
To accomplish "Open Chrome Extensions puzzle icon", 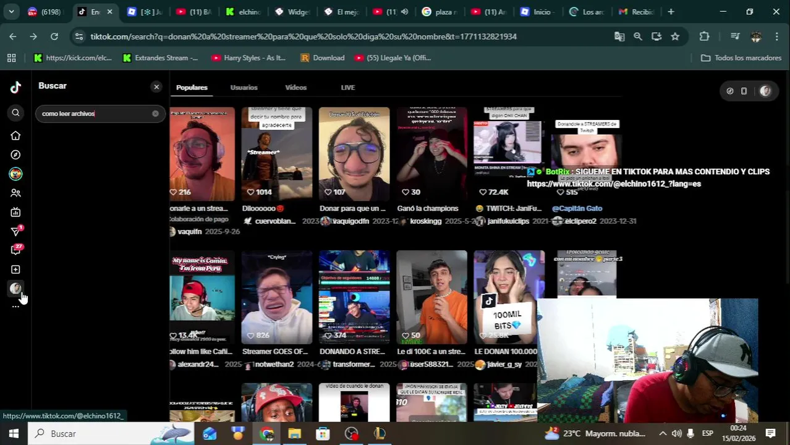I will (x=704, y=36).
